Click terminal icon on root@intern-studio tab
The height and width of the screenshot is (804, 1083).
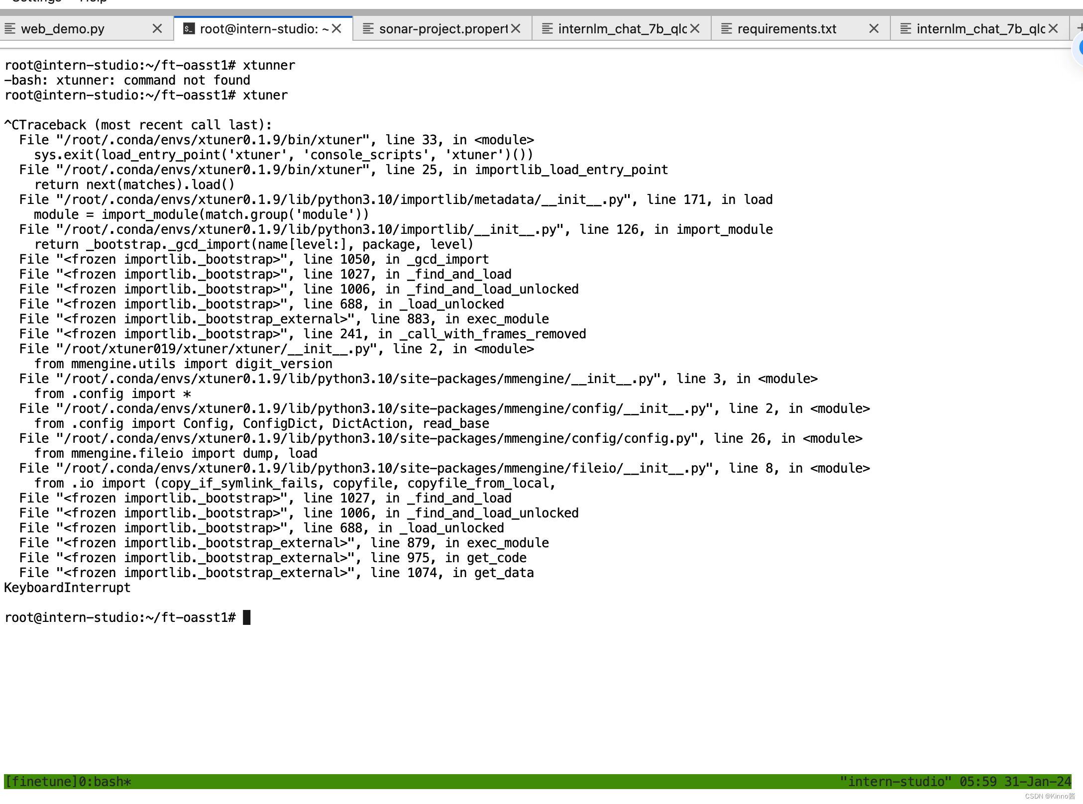click(189, 29)
